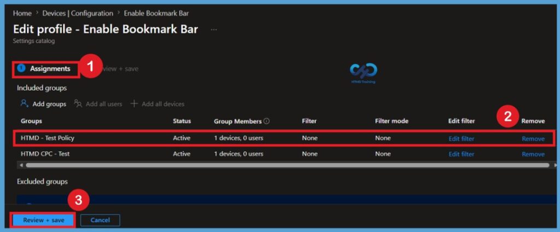
Task: Select the HTMD - Test Policy group row
Action: (x=284, y=138)
